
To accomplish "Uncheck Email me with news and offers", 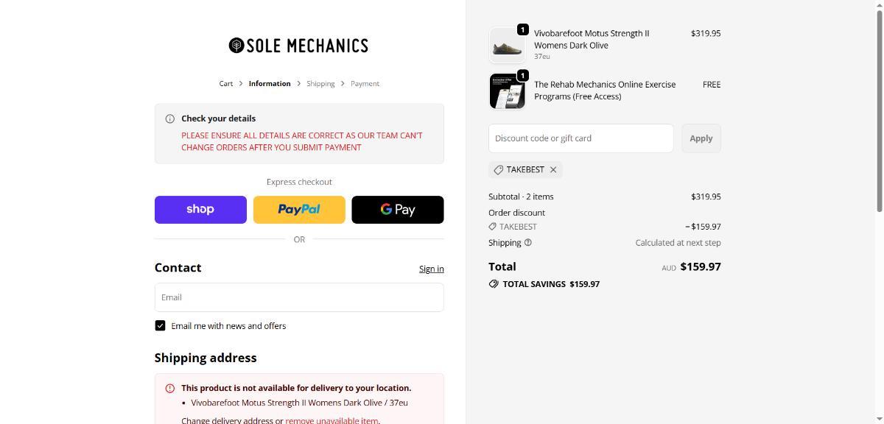I will click(160, 326).
